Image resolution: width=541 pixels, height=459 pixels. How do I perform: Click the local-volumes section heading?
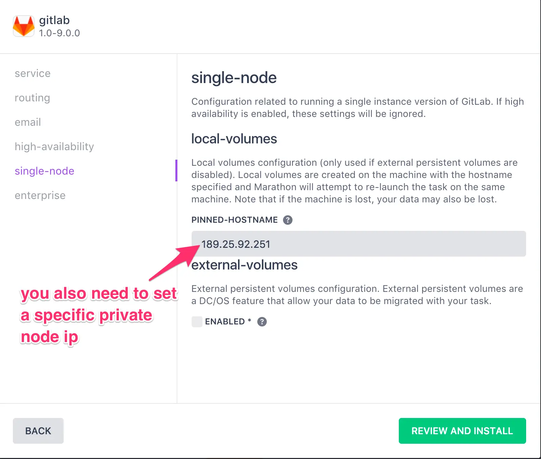[234, 139]
